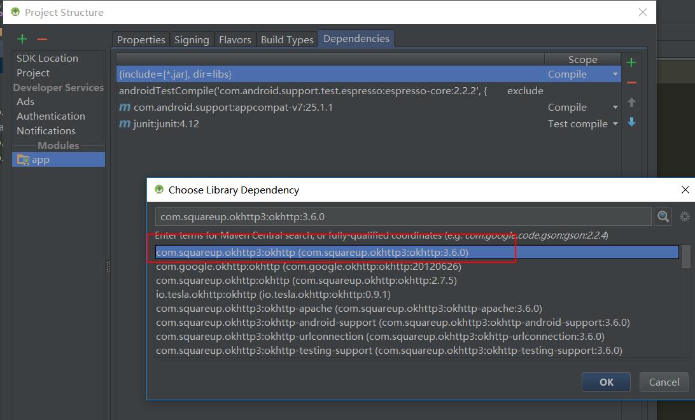This screenshot has height=420, width=695.
Task: Switch to the Signing tab
Action: tap(192, 39)
